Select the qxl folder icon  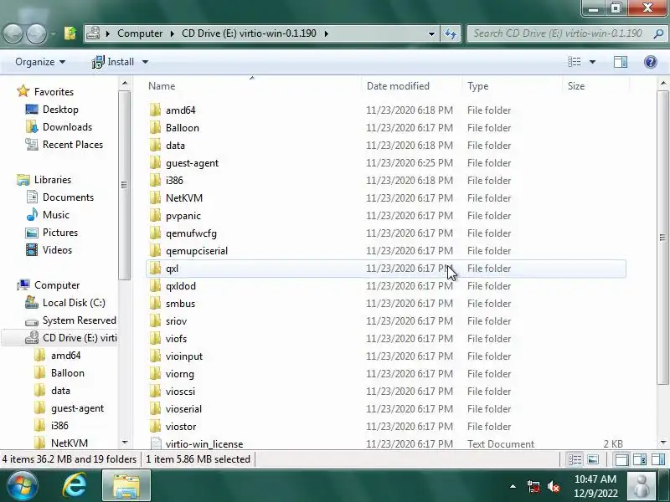[155, 269]
